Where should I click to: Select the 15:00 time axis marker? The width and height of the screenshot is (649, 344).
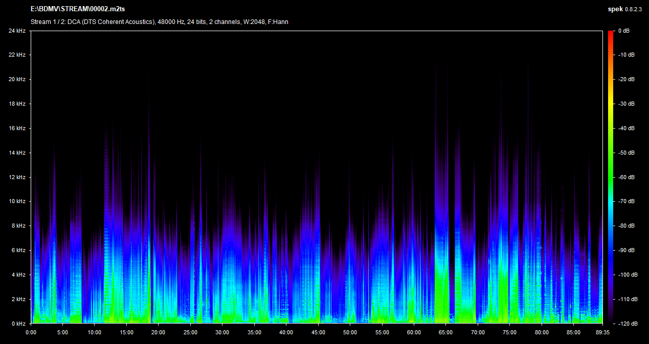point(126,332)
